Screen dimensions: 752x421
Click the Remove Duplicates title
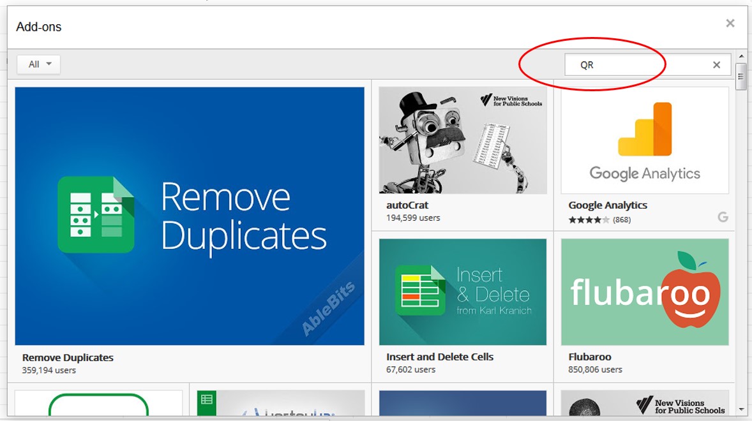point(68,357)
